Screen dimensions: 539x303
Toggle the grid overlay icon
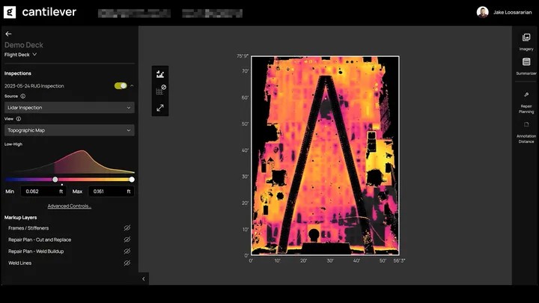coord(160,91)
